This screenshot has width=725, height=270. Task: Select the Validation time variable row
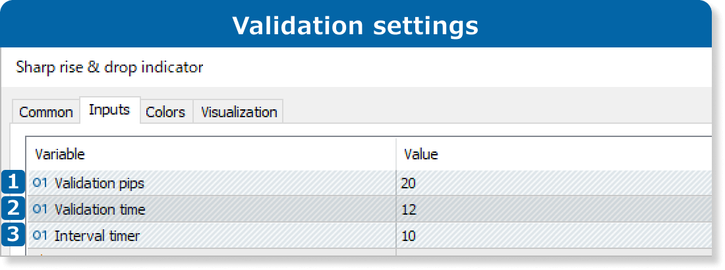100,209
